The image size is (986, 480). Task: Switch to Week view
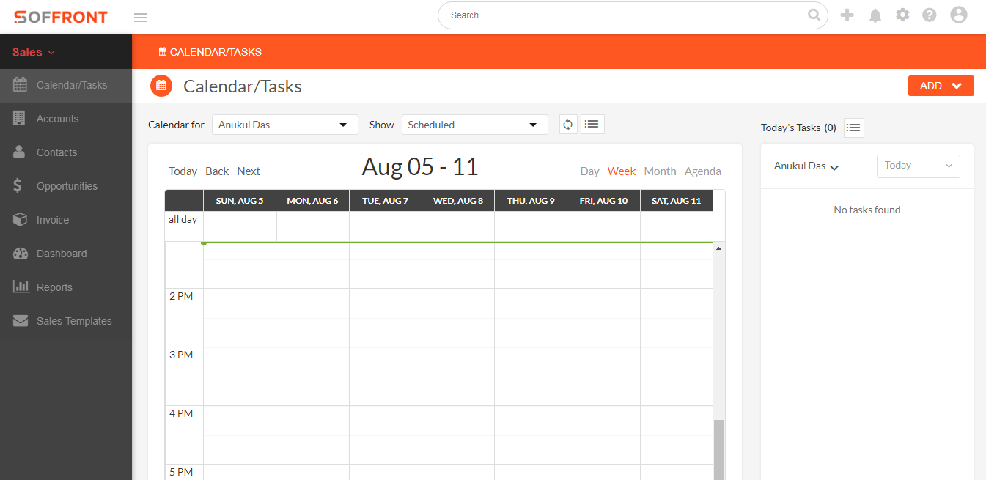[622, 171]
